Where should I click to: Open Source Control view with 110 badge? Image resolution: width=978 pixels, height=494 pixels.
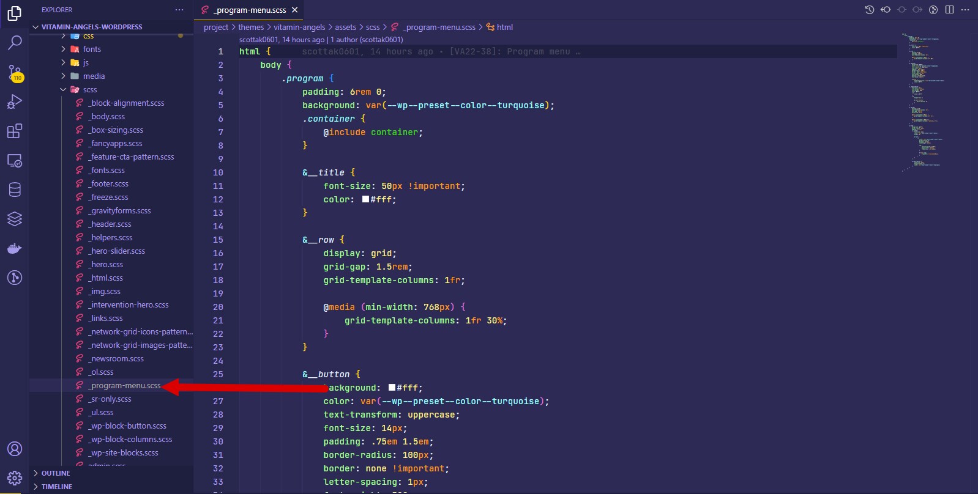coord(15,72)
